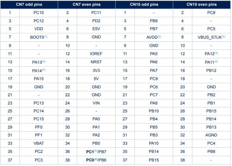Open the AVDD footnote (2) reference
This screenshot has height=166, width=232.
click(x=159, y=37)
